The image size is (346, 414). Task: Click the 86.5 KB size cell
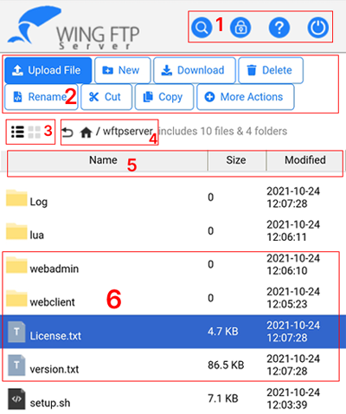point(226,365)
